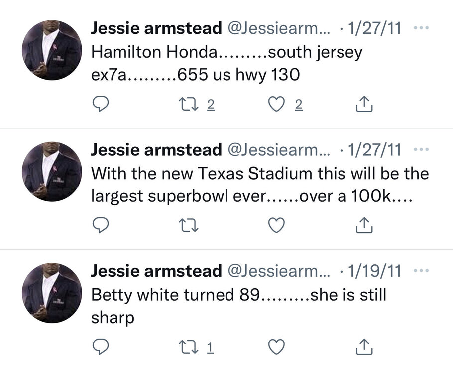This screenshot has height=374, width=453.
Task: Reply to the Hamilton Honda tweet
Action: pos(102,104)
